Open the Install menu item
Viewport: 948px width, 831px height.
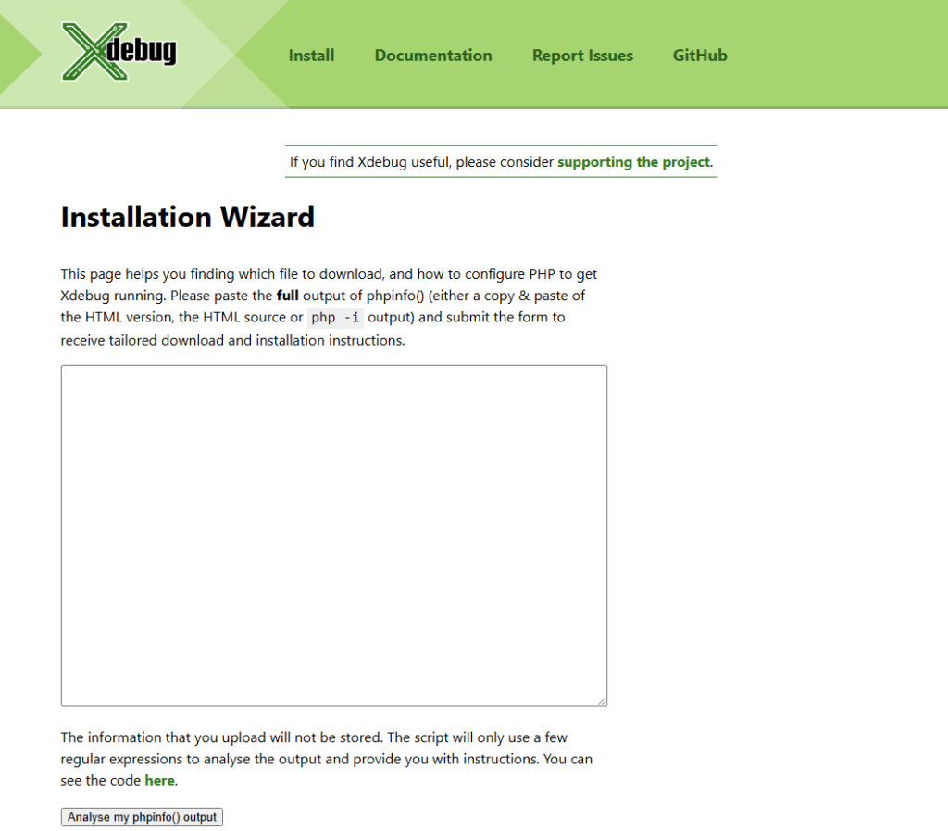311,56
